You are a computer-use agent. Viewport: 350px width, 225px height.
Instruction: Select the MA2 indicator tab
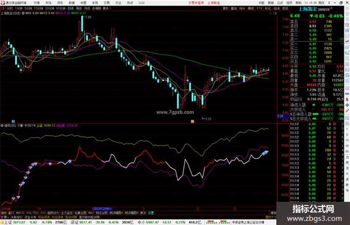tap(91, 213)
